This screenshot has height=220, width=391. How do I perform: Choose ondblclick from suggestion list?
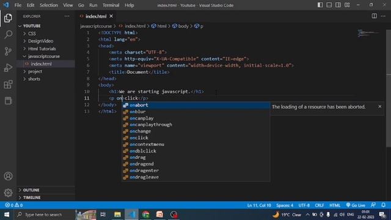click(x=195, y=151)
